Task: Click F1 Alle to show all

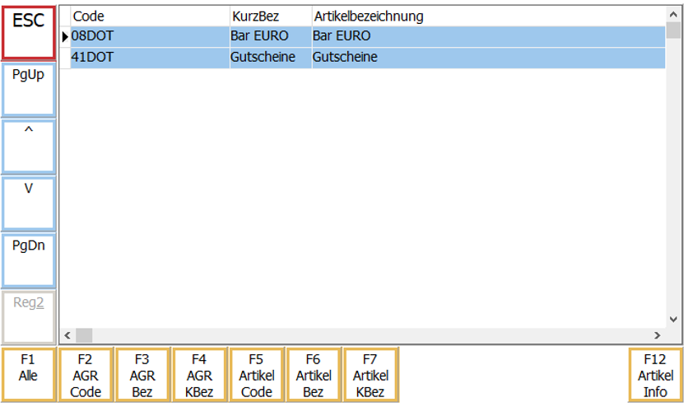Action: tap(29, 375)
